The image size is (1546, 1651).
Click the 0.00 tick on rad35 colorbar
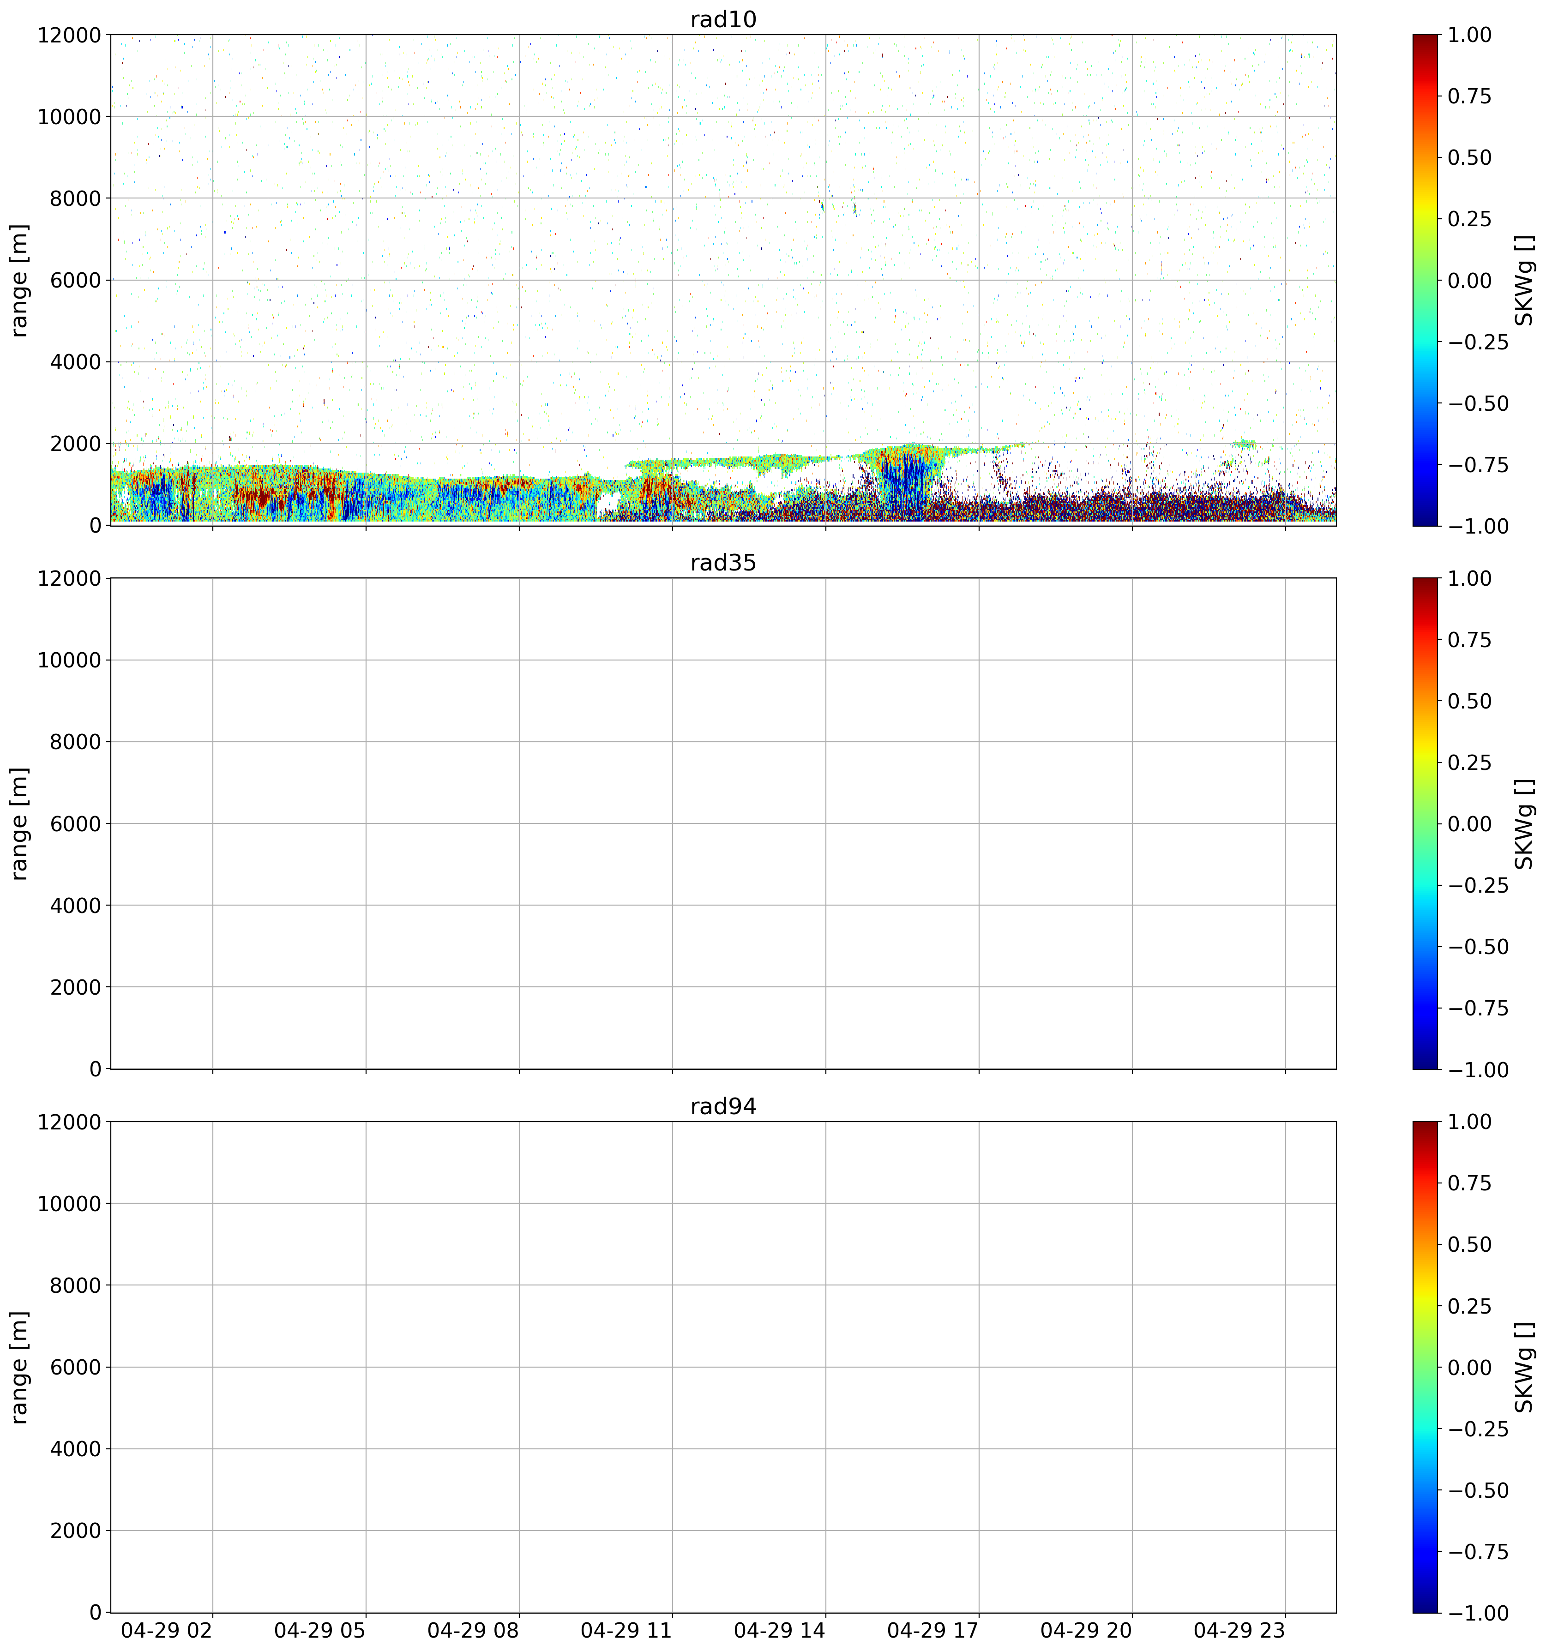pos(1469,824)
